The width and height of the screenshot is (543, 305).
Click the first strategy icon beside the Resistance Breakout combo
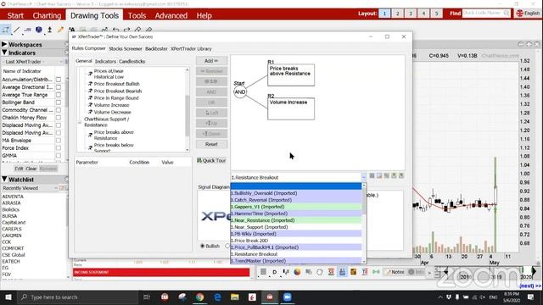[372, 175]
